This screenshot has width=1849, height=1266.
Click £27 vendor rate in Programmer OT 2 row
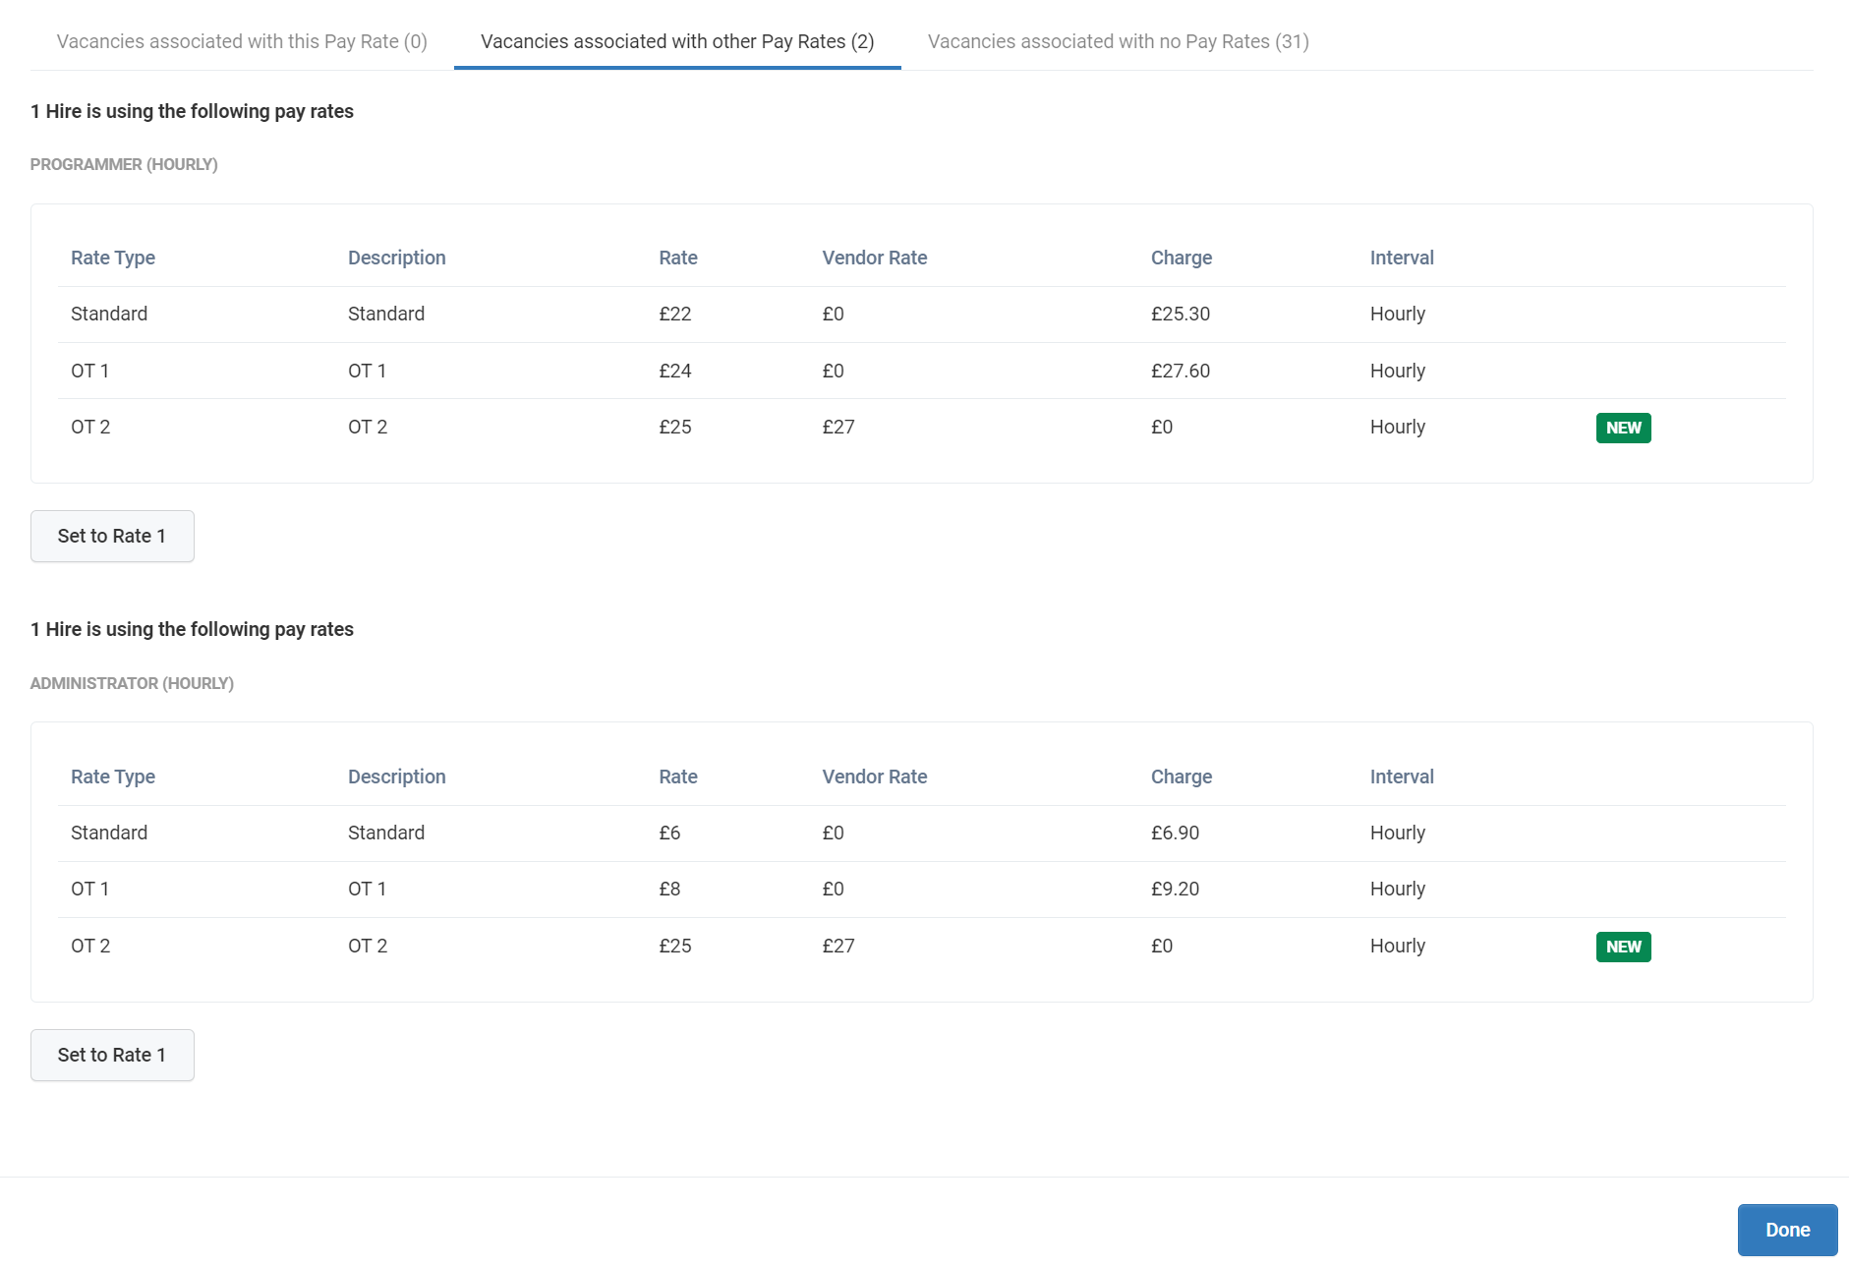(838, 427)
